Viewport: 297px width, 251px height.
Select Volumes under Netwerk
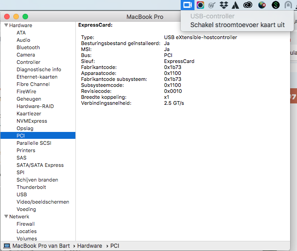tap(27, 239)
